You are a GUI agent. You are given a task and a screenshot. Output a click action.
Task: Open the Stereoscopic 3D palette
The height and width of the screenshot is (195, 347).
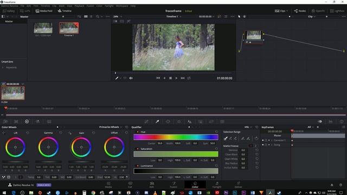(x=222, y=121)
